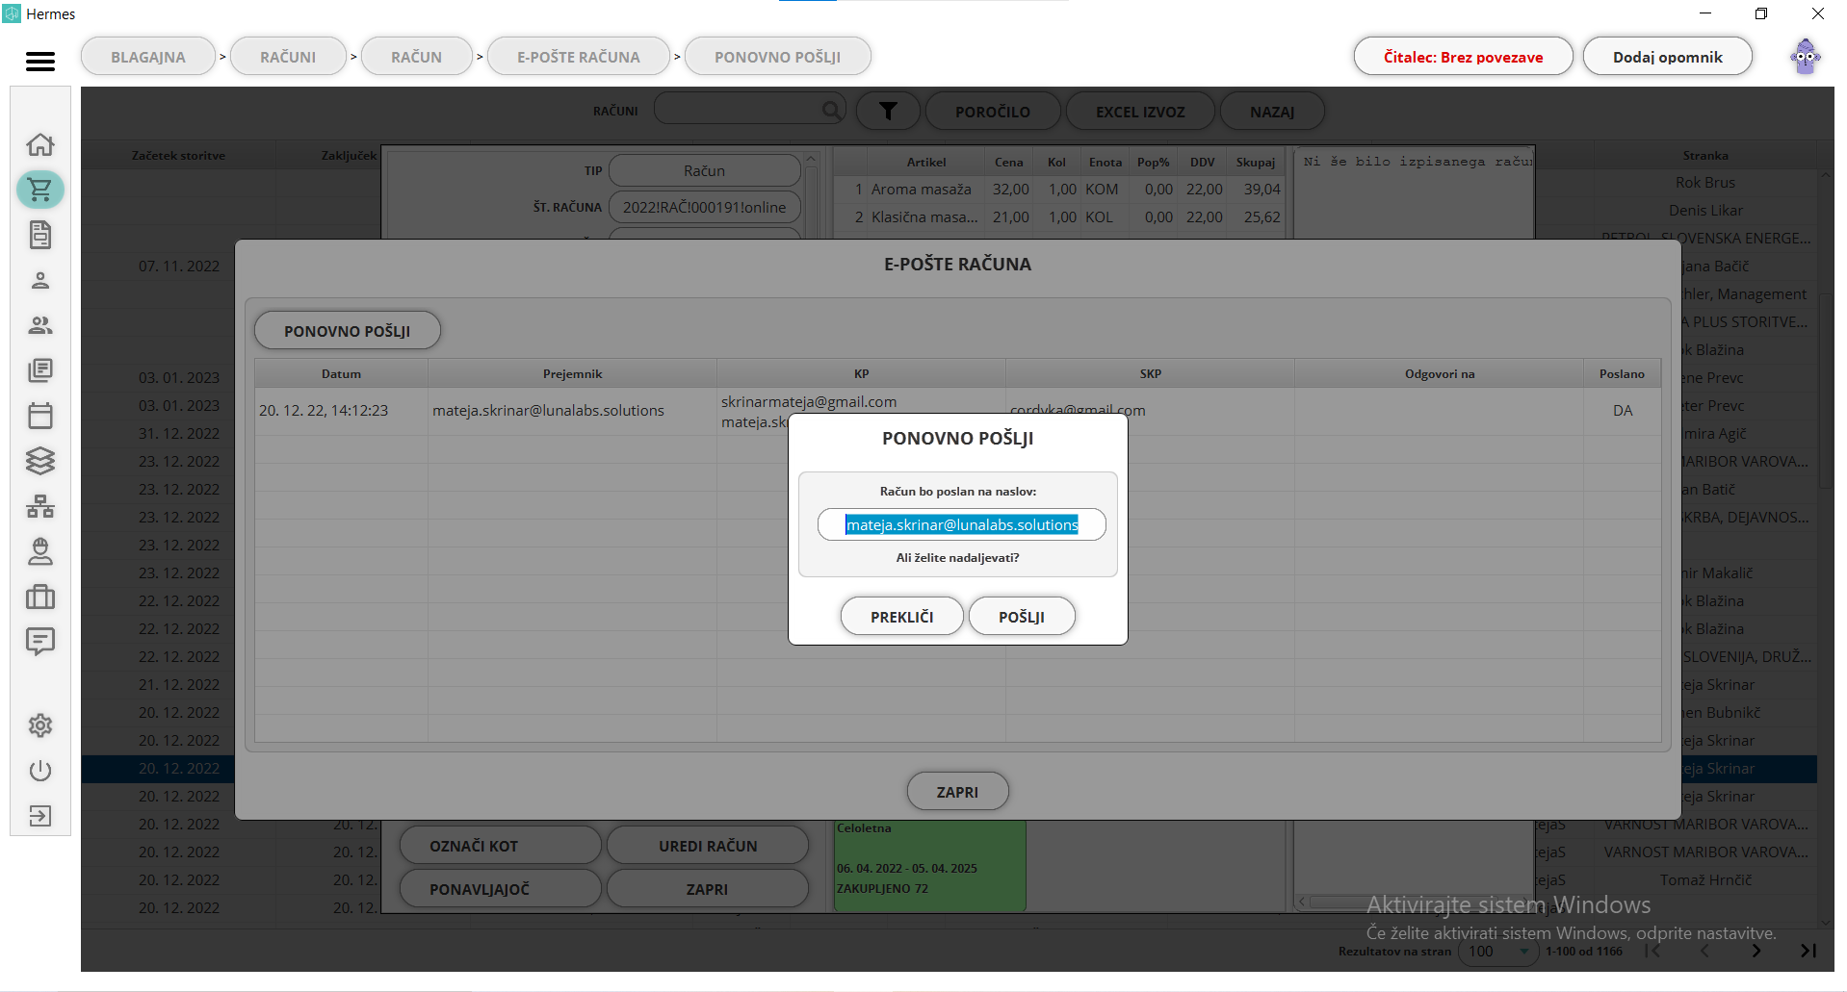Click the Datum column header
1847x992 pixels.
click(341, 373)
